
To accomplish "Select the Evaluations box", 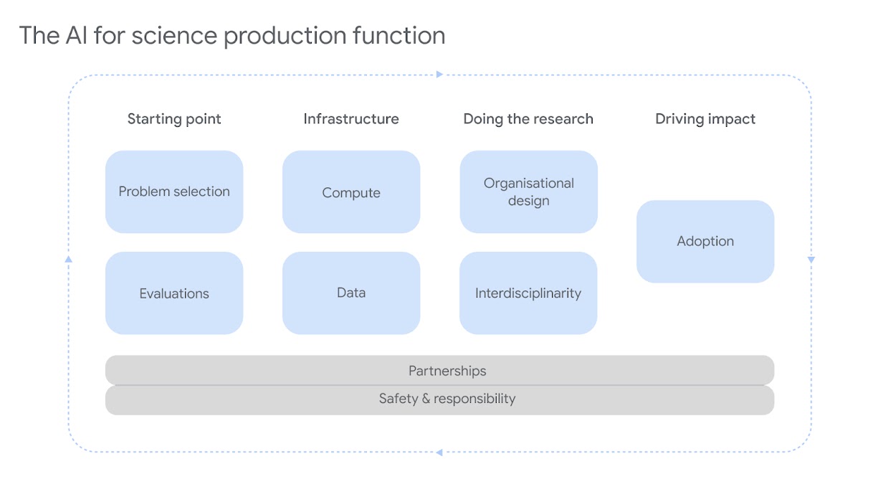I will coord(174,293).
